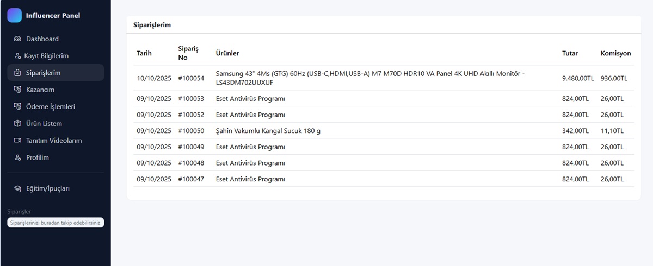The width and height of the screenshot is (653, 266).
Task: Click the Siparişlerim clipboard icon
Action: click(x=17, y=73)
